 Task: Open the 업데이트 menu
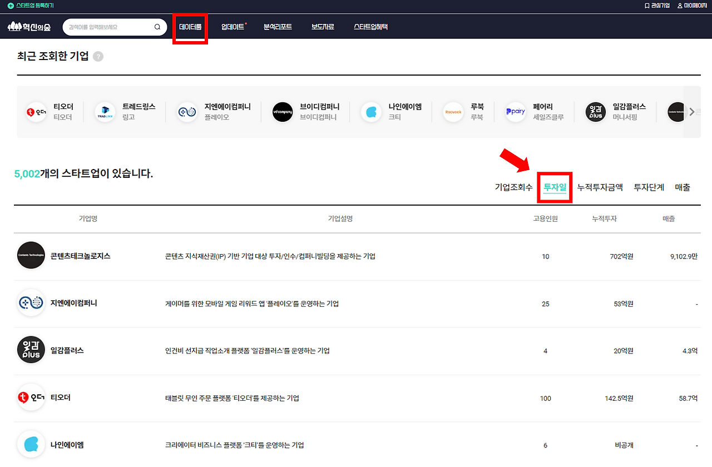coord(233,27)
